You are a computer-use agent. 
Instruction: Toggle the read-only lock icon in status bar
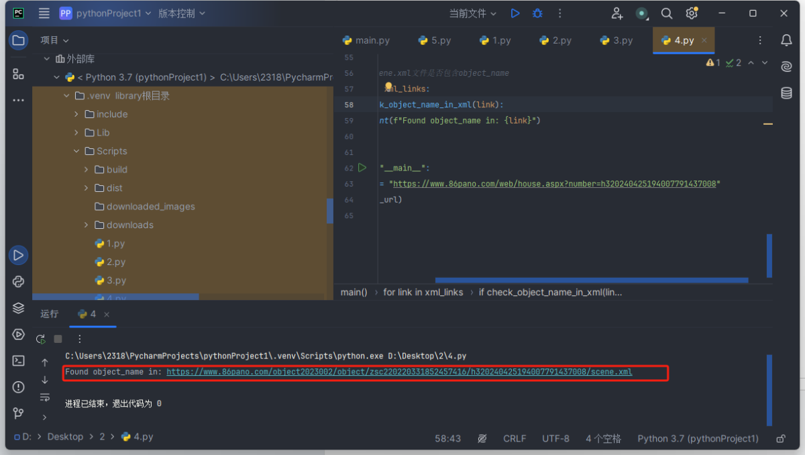click(x=780, y=438)
